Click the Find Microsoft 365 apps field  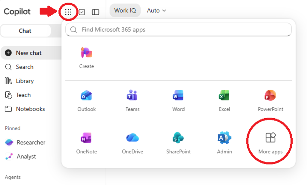(x=178, y=30)
